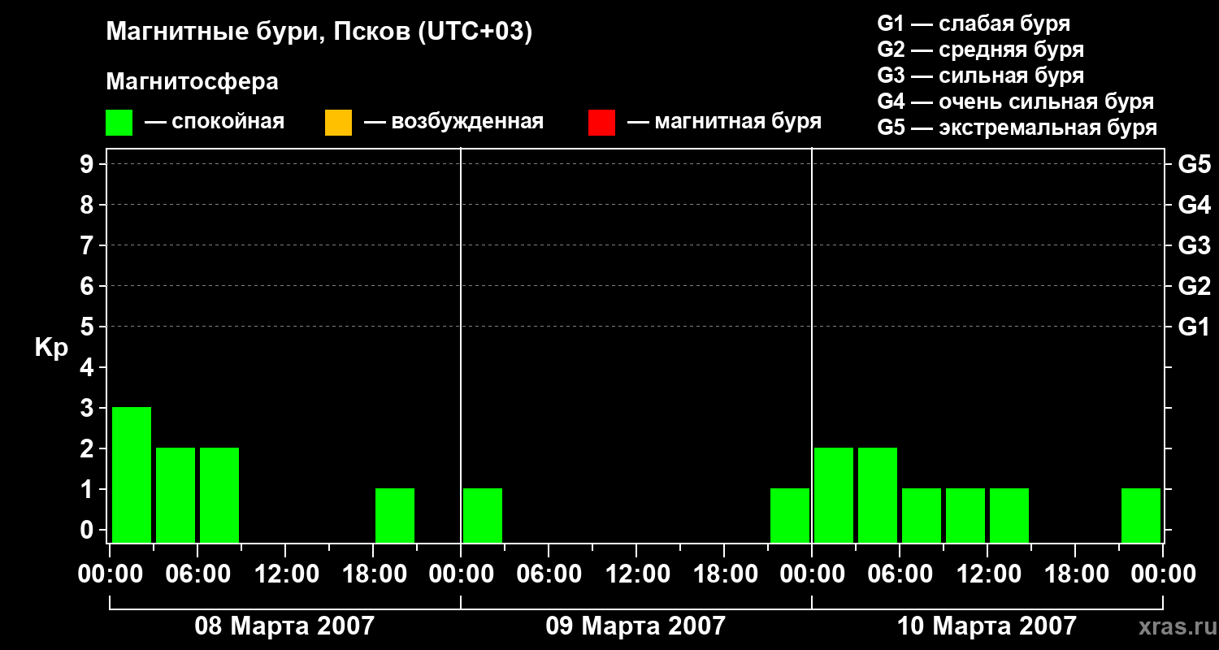Click the G3 storm-level axis label

[x=1194, y=245]
